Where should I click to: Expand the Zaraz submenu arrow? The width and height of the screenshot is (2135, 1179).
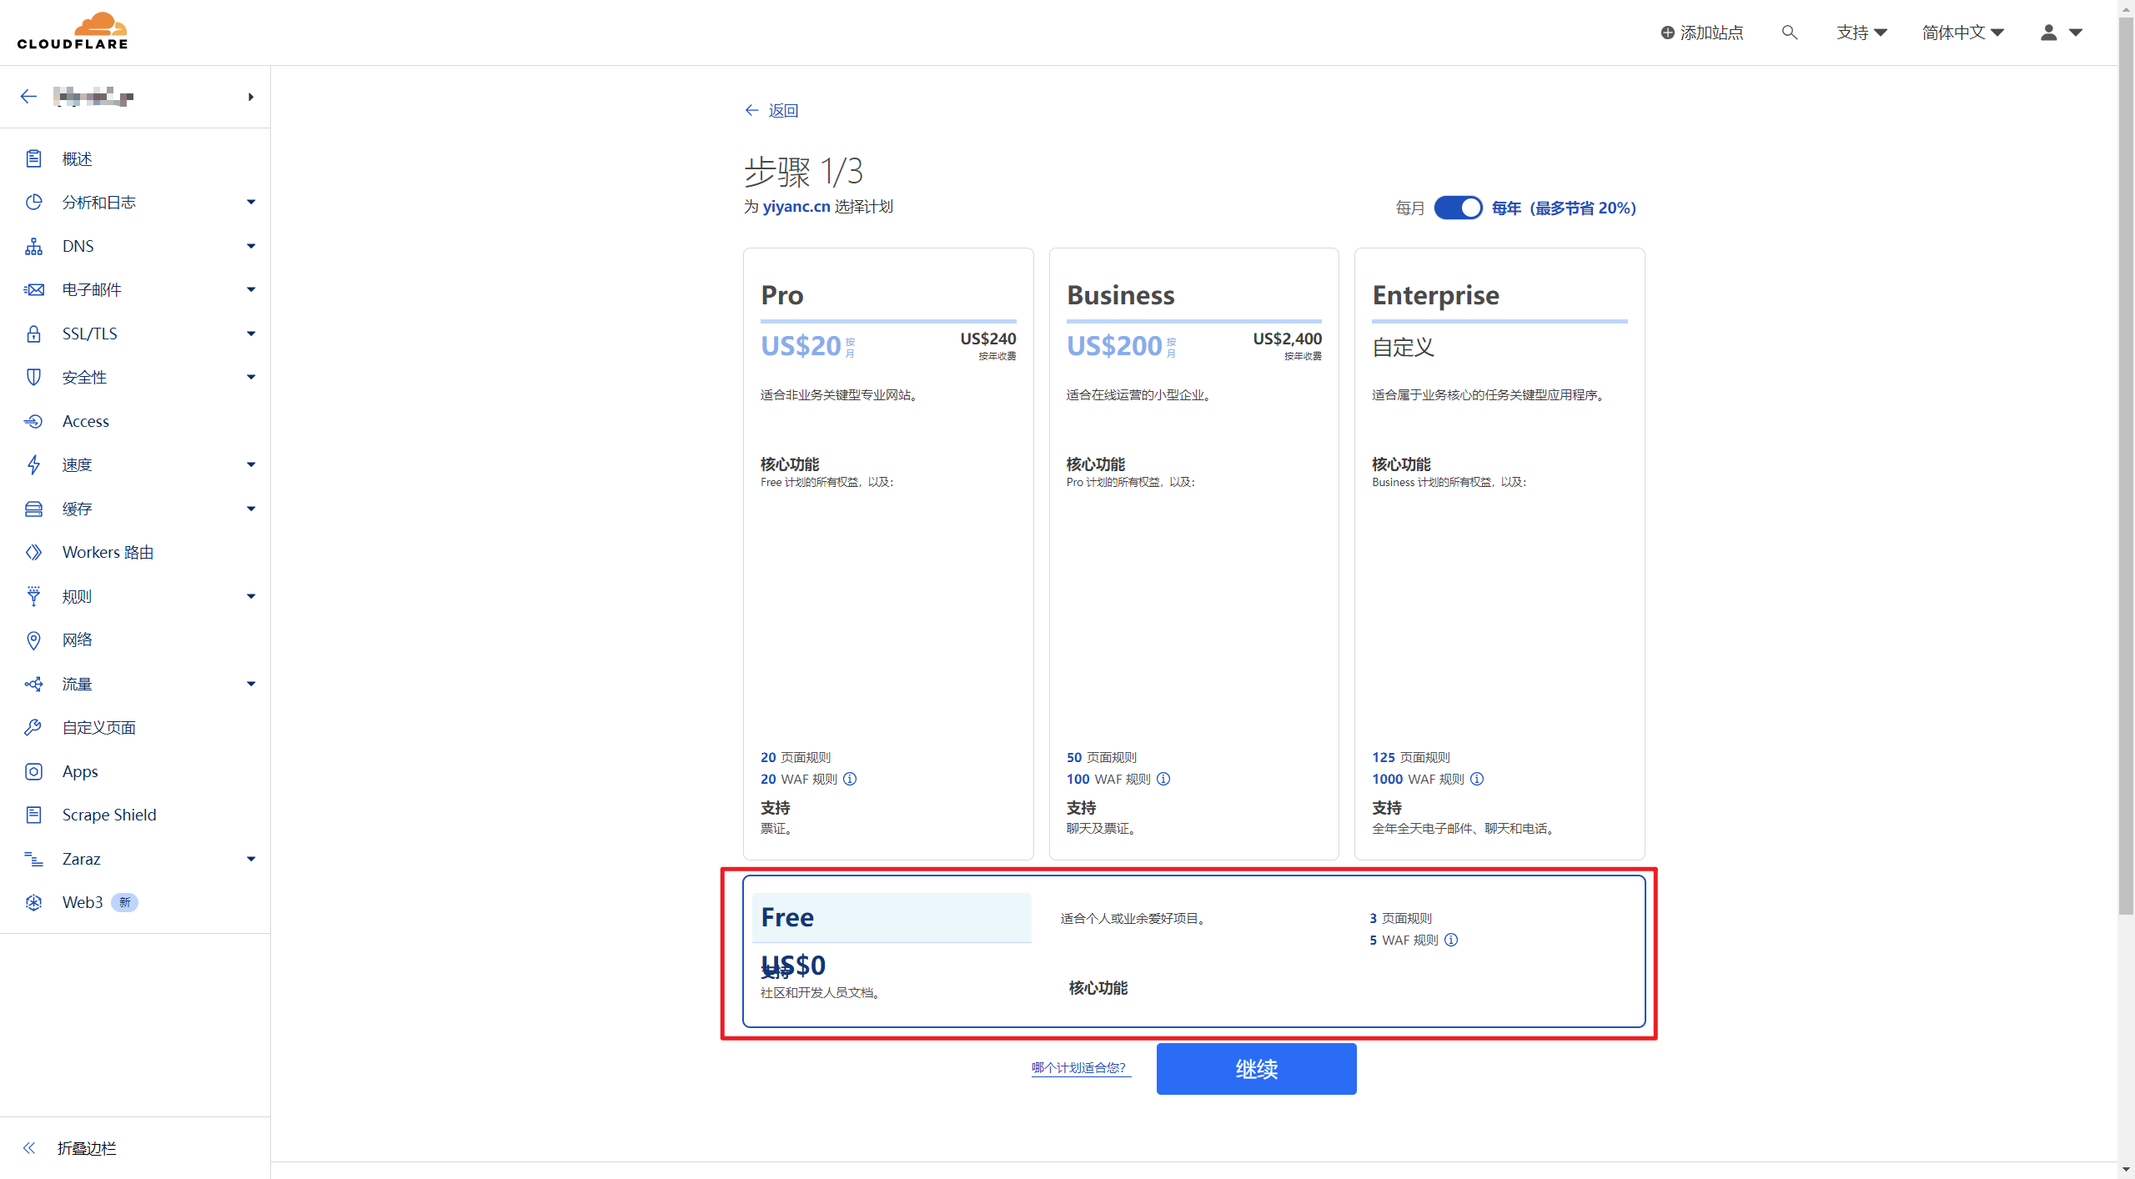coord(251,859)
